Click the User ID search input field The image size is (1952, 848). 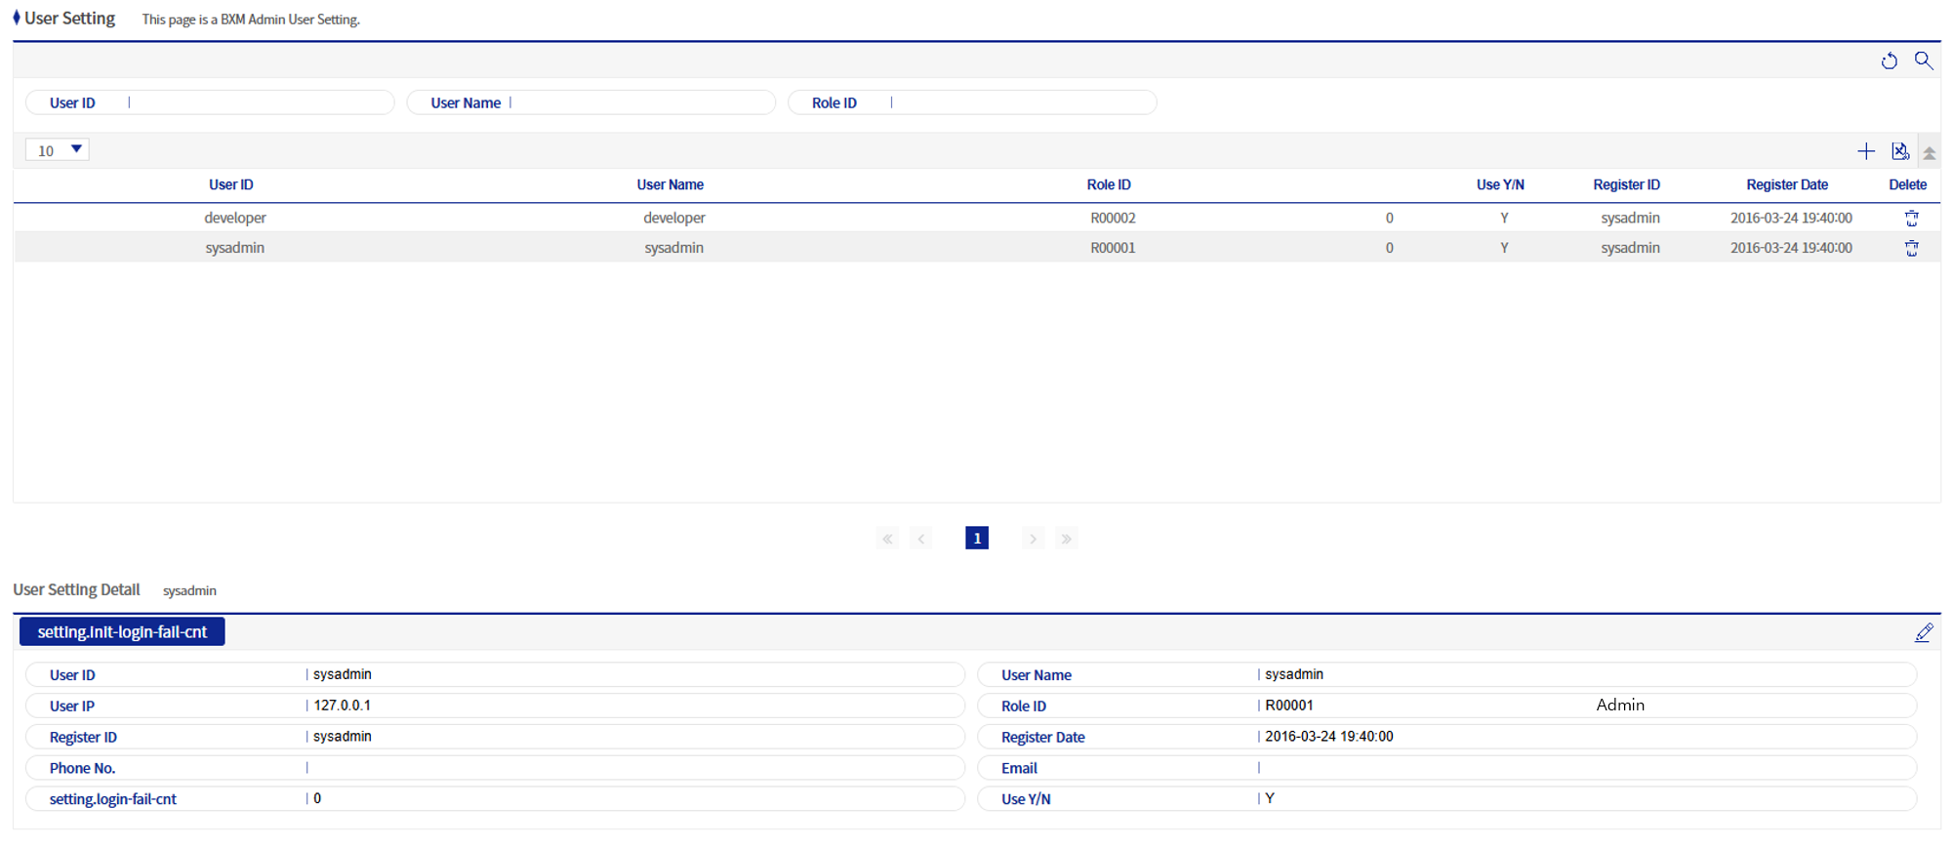[258, 102]
